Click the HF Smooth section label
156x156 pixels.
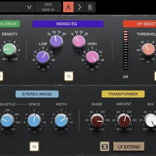coord(140,24)
